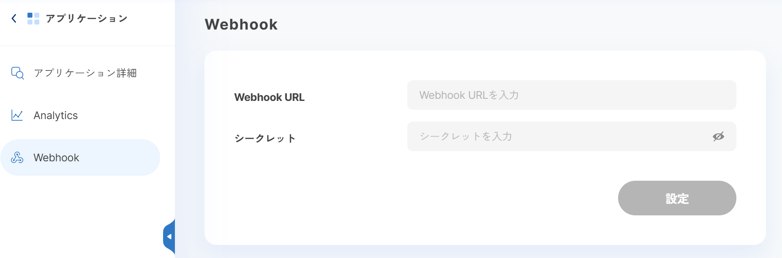Click the left-pointing sidebar collapse arrow
This screenshot has height=258, width=782.
tap(169, 236)
